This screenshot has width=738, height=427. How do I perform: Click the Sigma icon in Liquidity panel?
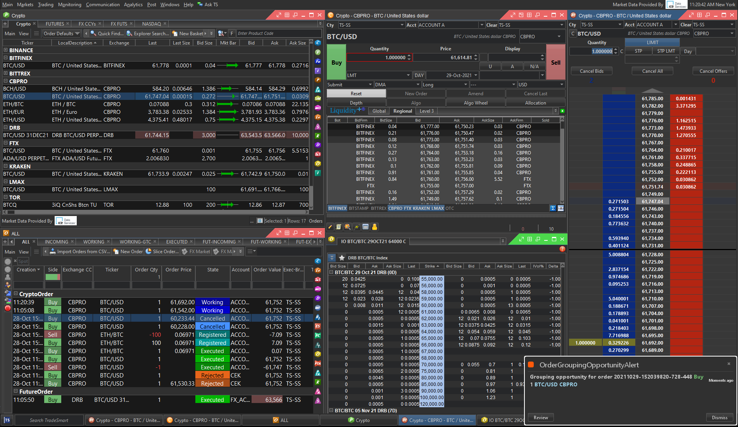coord(553,208)
